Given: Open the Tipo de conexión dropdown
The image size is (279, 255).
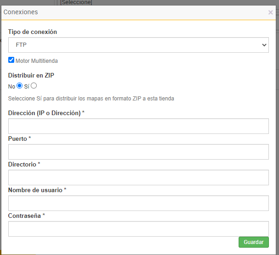Looking at the screenshot, I should point(138,45).
